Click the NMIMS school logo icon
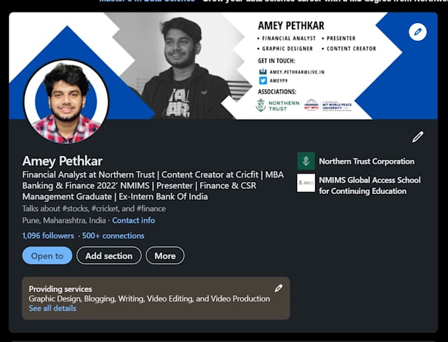 (x=306, y=183)
